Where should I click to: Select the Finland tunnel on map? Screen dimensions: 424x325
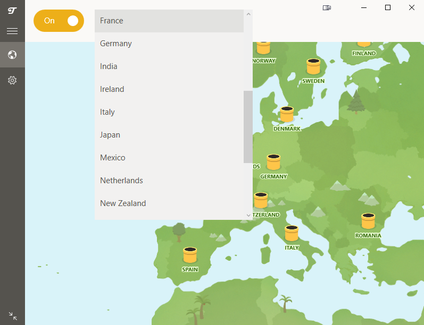[364, 44]
